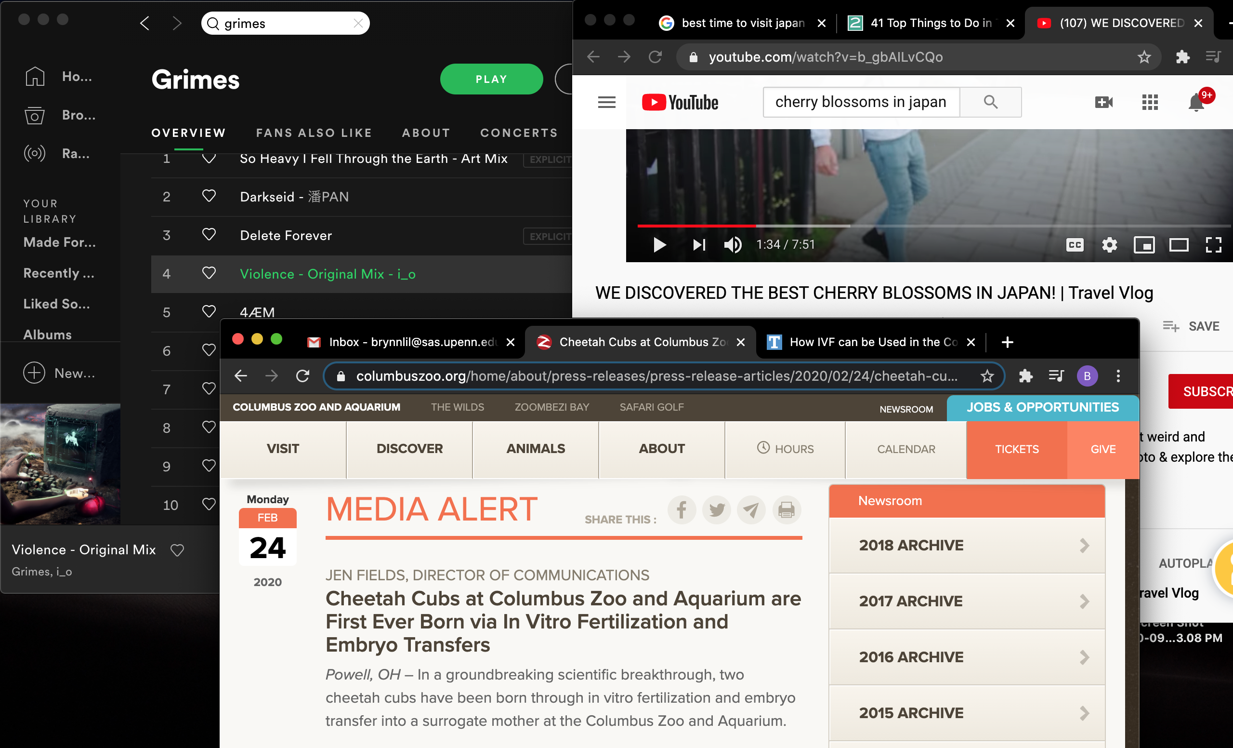Open Chrome profile B avatar
Viewport: 1233px width, 748px height.
(1088, 375)
